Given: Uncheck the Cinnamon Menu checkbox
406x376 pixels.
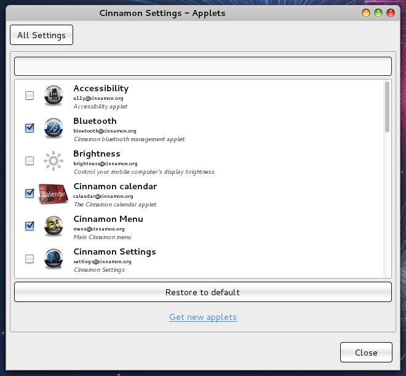Looking at the screenshot, I should pyautogui.click(x=30, y=226).
